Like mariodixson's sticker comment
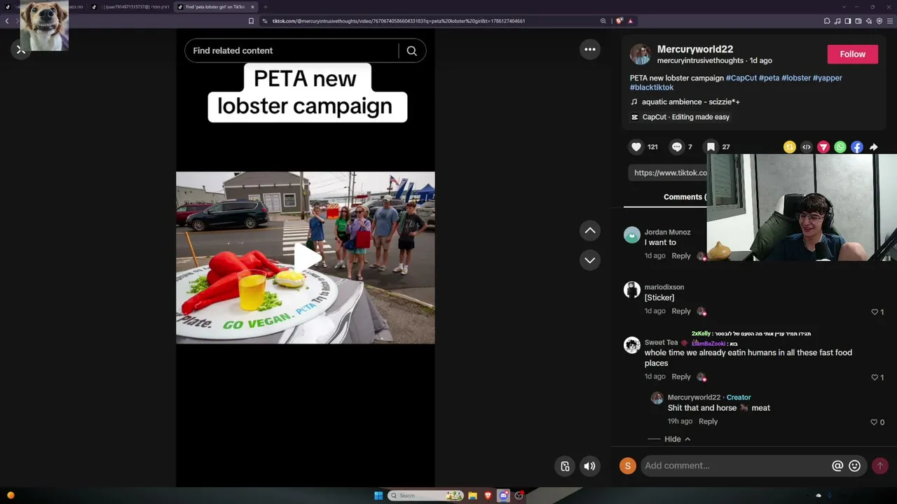 tap(875, 311)
